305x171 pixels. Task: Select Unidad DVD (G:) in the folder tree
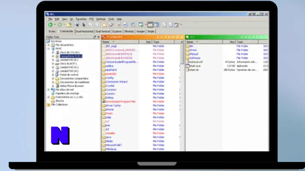(x=69, y=67)
